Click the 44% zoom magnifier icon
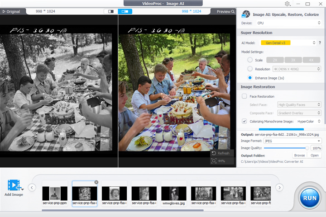 214,161
